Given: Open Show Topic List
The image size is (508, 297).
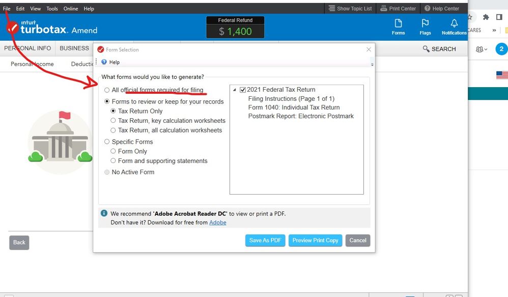Looking at the screenshot, I should pos(350,9).
